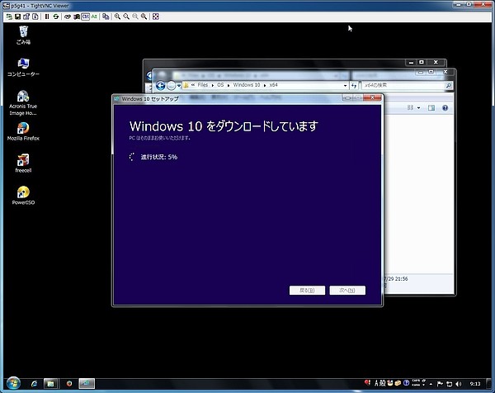Select the Mozilla Firefox desktop icon
The image size is (495, 393).
coord(23,132)
